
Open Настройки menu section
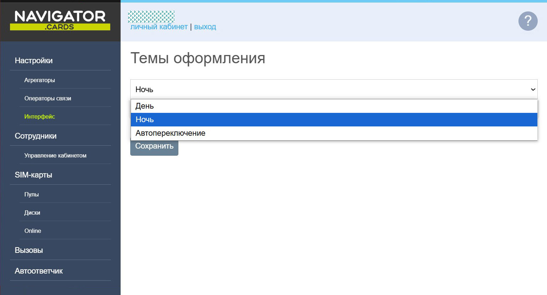[x=34, y=61]
